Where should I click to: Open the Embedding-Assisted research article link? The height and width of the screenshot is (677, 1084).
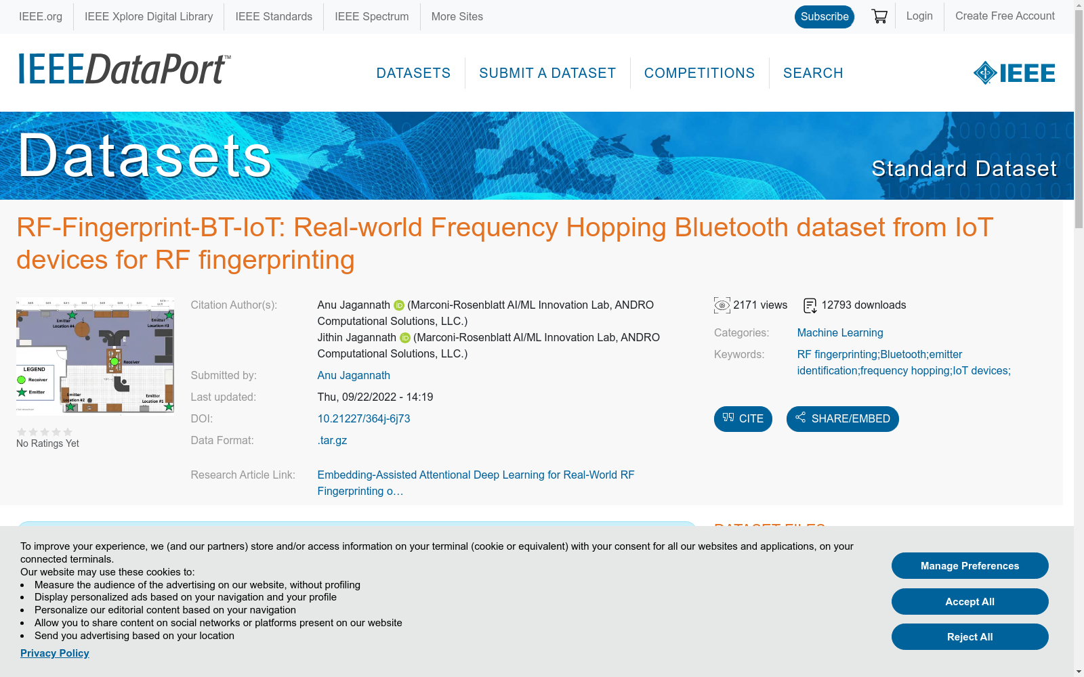tap(476, 483)
